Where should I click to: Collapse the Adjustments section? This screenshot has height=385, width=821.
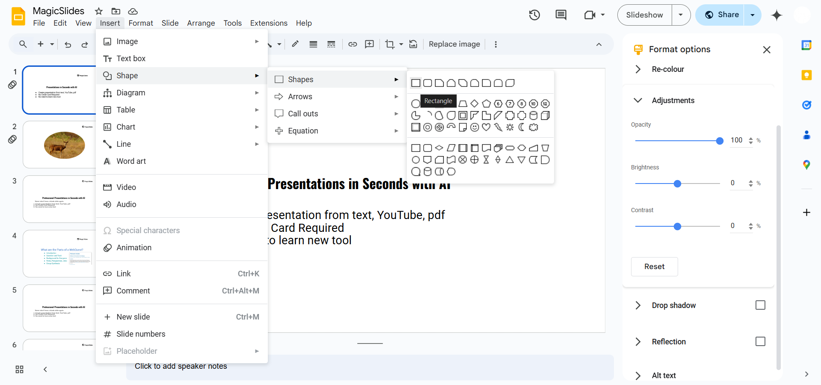638,100
